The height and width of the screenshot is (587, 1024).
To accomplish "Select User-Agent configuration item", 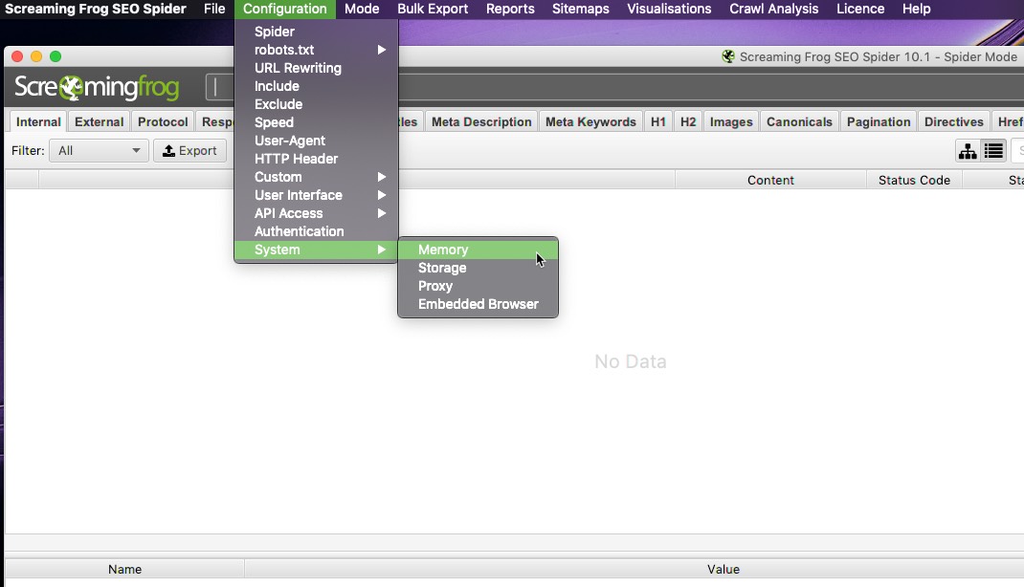I will coord(290,141).
